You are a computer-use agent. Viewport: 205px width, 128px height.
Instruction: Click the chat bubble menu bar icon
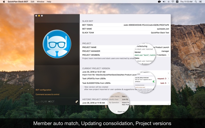tap(159, 2)
